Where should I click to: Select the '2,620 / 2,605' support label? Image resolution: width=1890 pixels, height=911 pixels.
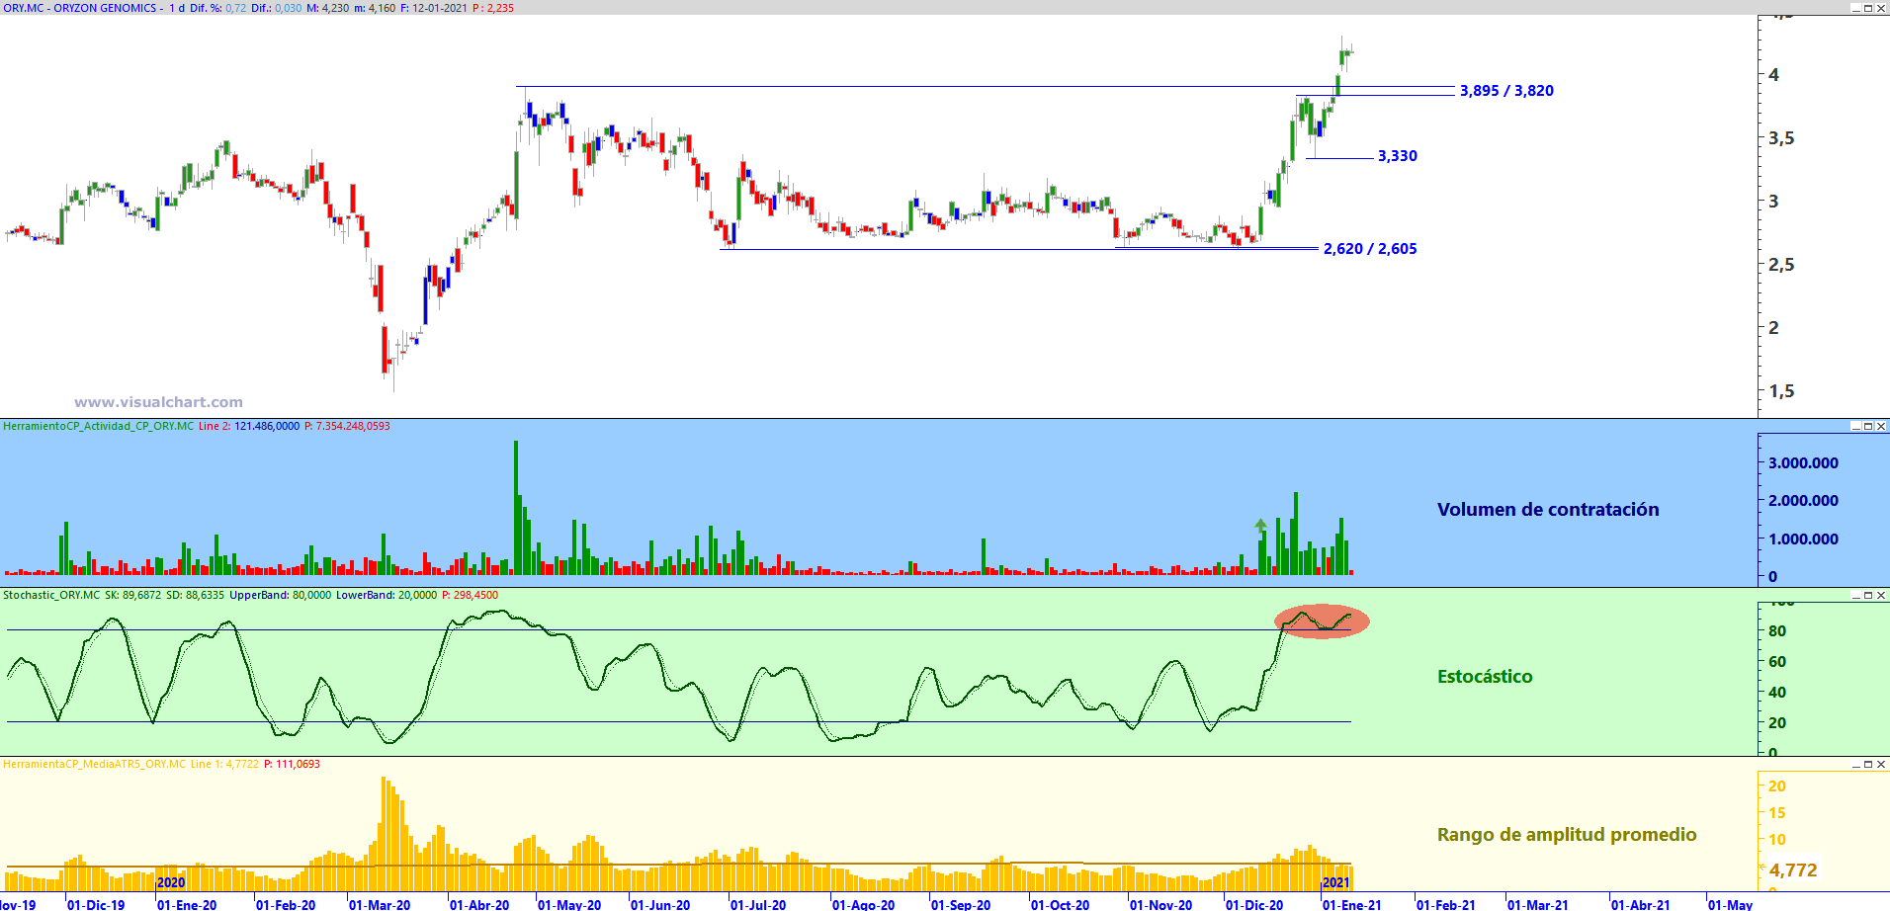(1370, 249)
